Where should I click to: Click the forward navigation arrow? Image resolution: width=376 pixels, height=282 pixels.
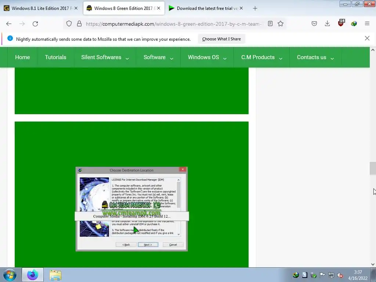tap(22, 24)
